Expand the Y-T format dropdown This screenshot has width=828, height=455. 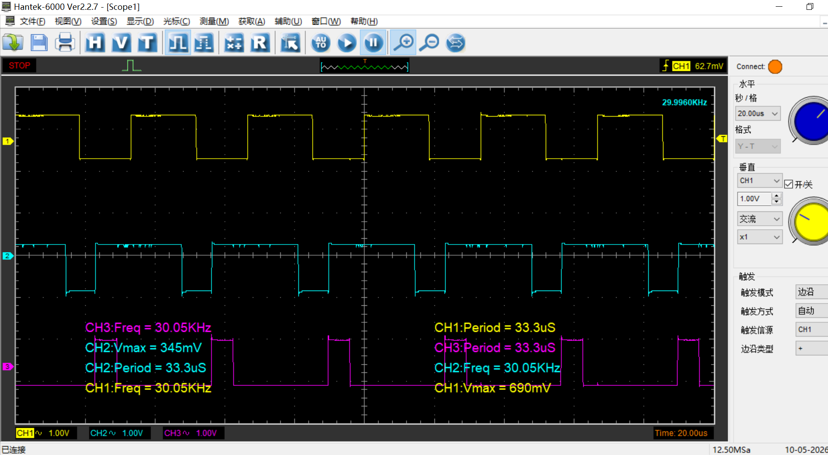tap(758, 146)
